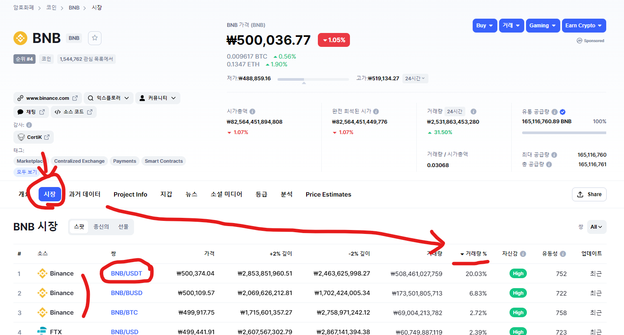The height and width of the screenshot is (335, 624).
Task: Add BNB to watchlist with star icon
Action: point(95,38)
